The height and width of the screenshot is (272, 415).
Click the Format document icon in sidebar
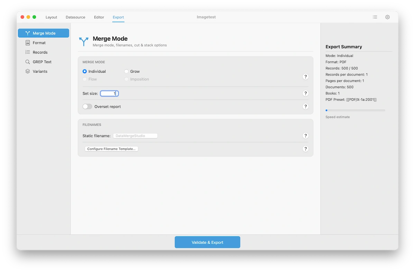28,43
